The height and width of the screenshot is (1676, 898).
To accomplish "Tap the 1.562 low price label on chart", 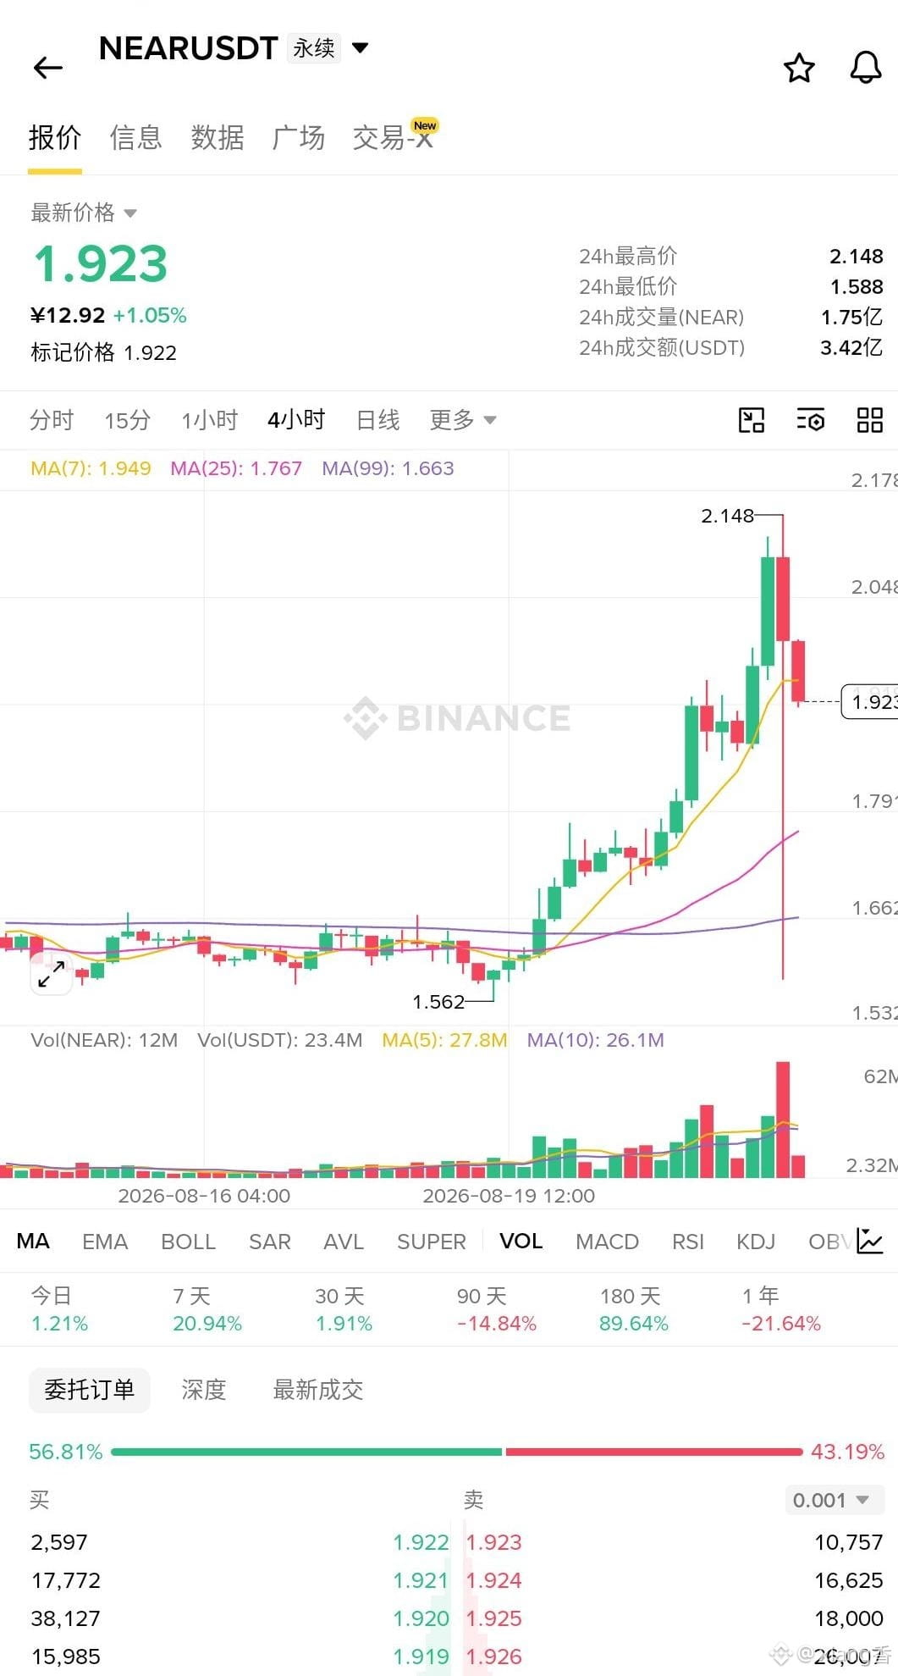I will point(438,1001).
